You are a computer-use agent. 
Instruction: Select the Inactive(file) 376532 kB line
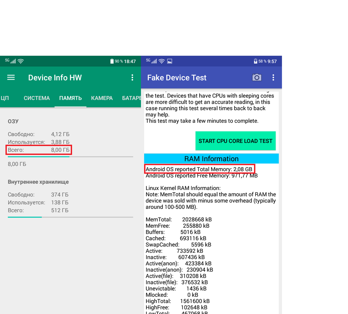[x=177, y=282]
